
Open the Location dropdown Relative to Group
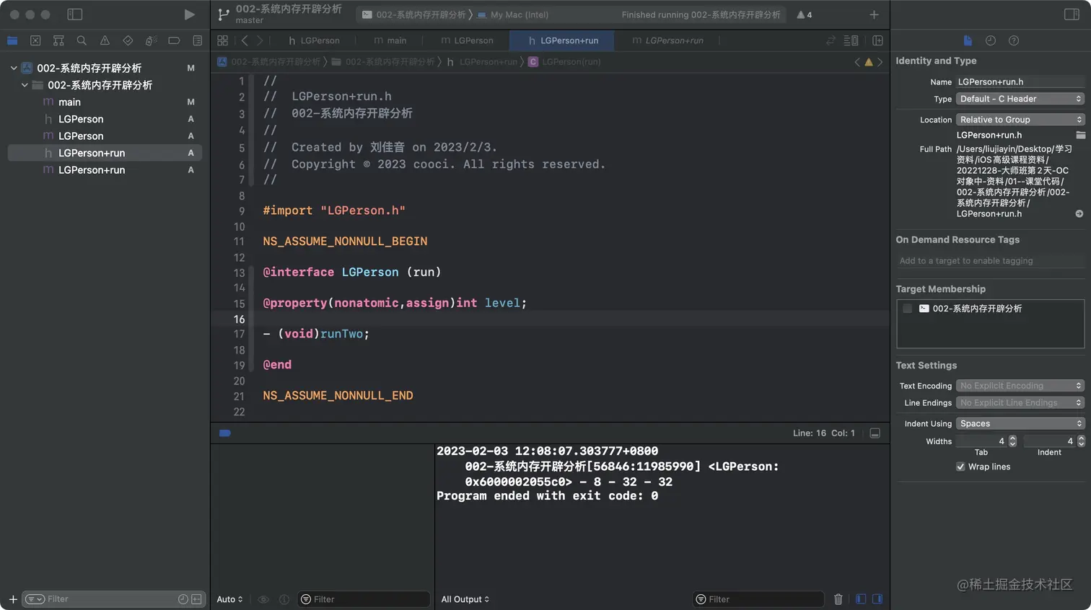click(x=1020, y=120)
